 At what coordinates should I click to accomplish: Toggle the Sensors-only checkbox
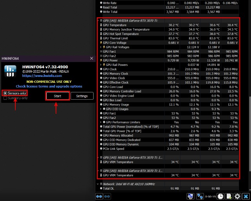click(5, 93)
